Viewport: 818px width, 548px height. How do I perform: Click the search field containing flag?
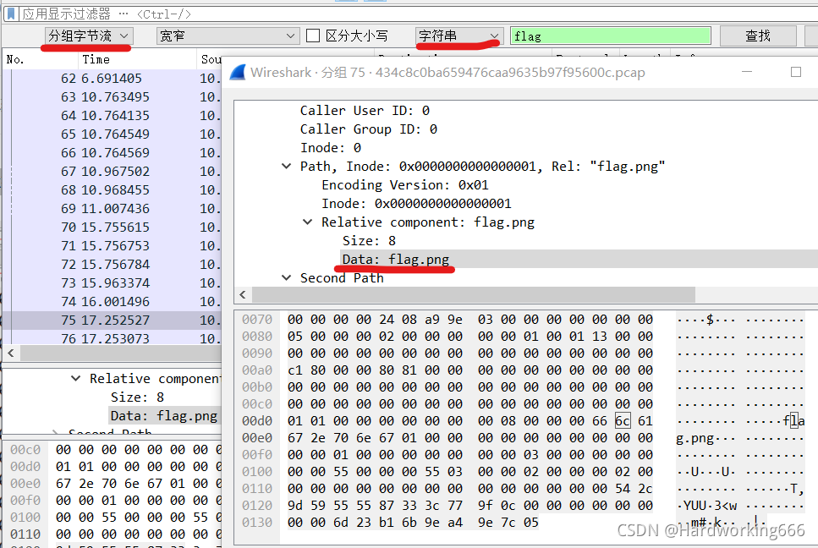pyautogui.click(x=611, y=36)
